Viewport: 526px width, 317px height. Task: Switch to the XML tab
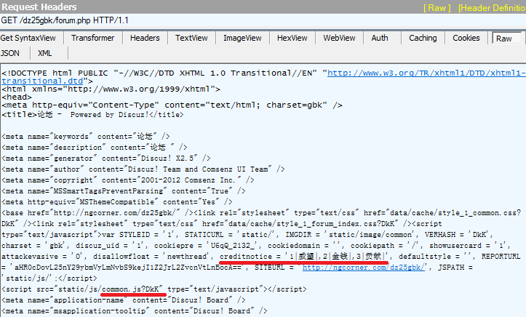45,53
